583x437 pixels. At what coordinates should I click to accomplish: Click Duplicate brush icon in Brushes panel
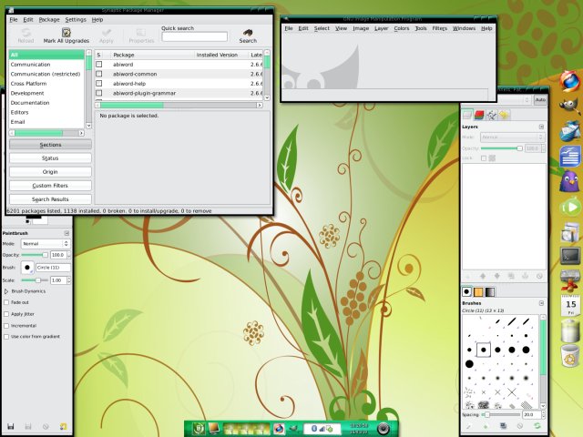503,426
